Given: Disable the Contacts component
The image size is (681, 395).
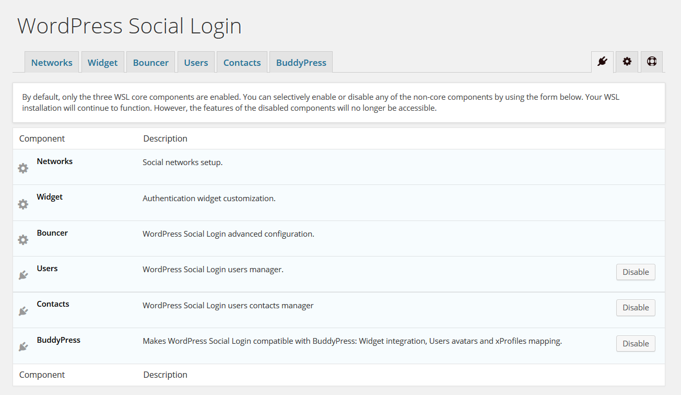Looking at the screenshot, I should pyautogui.click(x=636, y=307).
